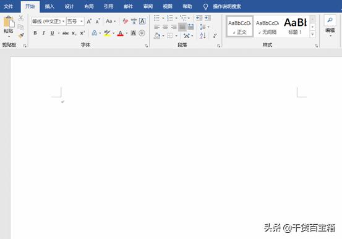Open 编辑 (Editing) search button

[330, 26]
